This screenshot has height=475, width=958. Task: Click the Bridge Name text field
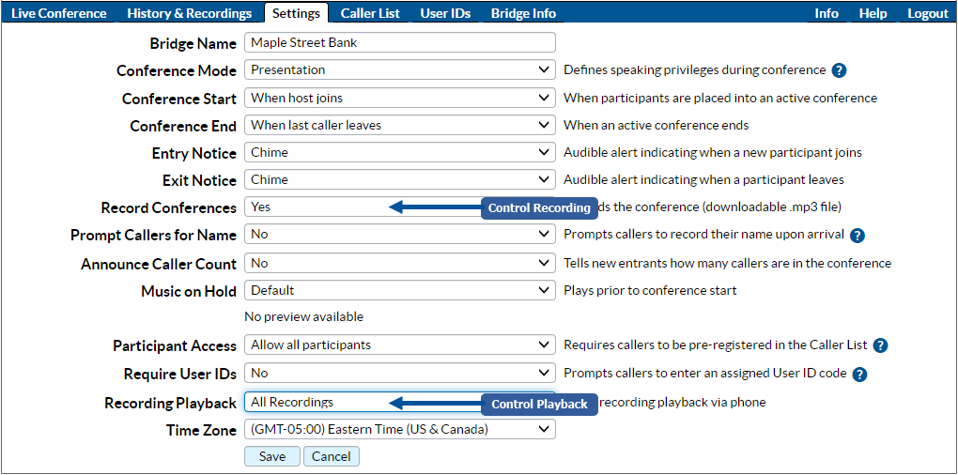pyautogui.click(x=399, y=42)
